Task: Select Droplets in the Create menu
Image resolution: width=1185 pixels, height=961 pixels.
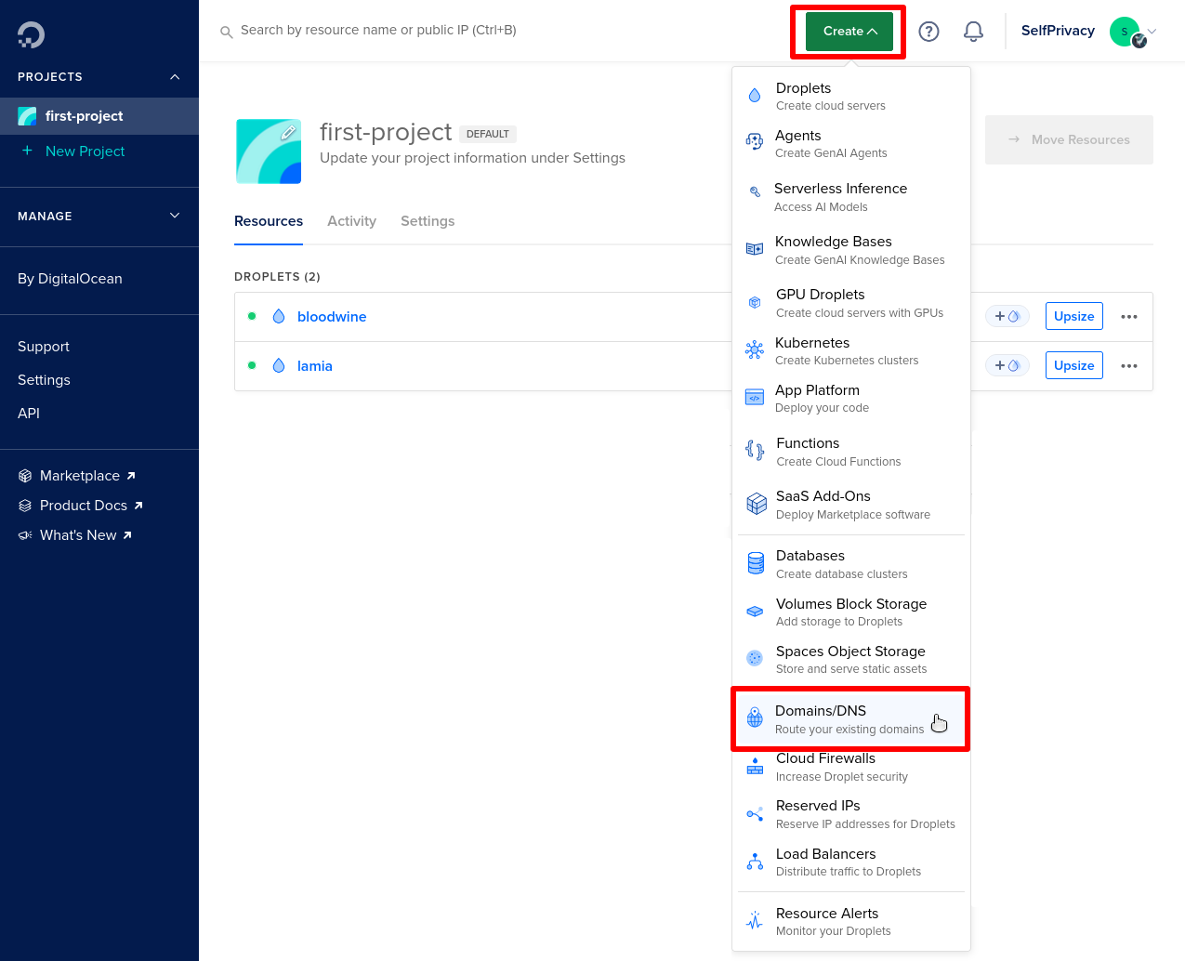Action: coord(851,96)
